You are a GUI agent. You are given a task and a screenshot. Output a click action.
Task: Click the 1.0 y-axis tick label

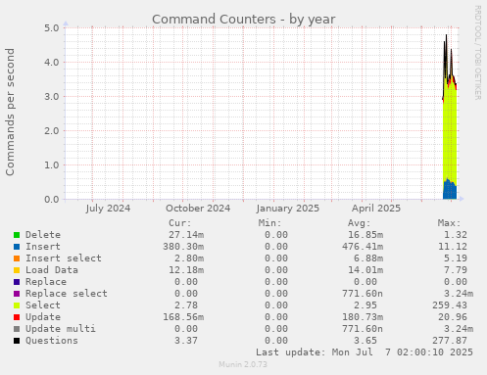(x=52, y=164)
